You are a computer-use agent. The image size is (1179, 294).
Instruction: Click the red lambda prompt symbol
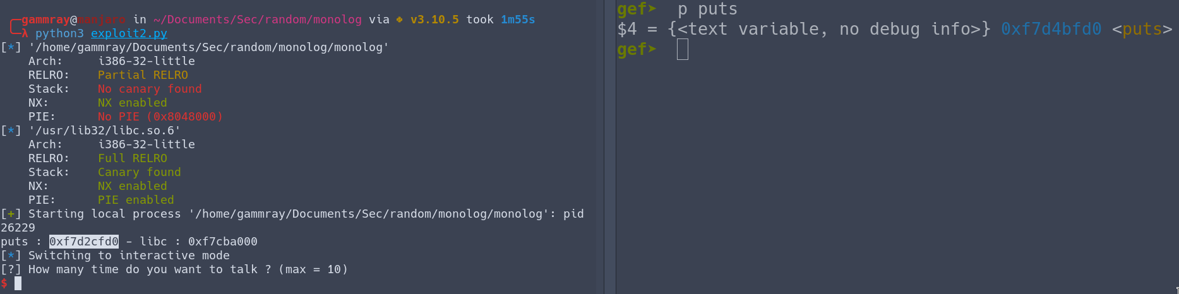pyautogui.click(x=25, y=33)
